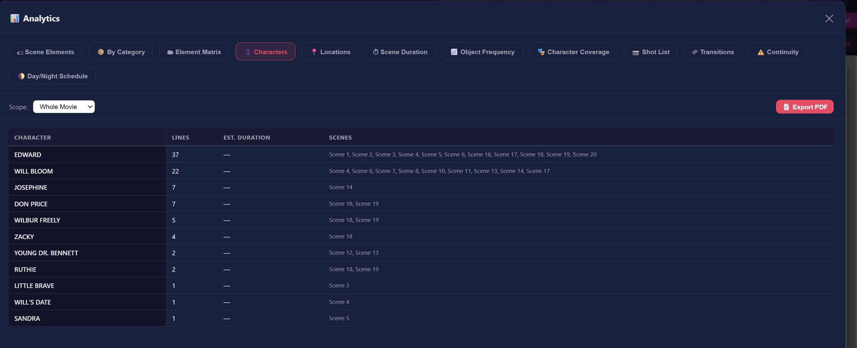Click WILL BLOOM's line count 22
Image resolution: width=857 pixels, height=348 pixels.
click(175, 171)
